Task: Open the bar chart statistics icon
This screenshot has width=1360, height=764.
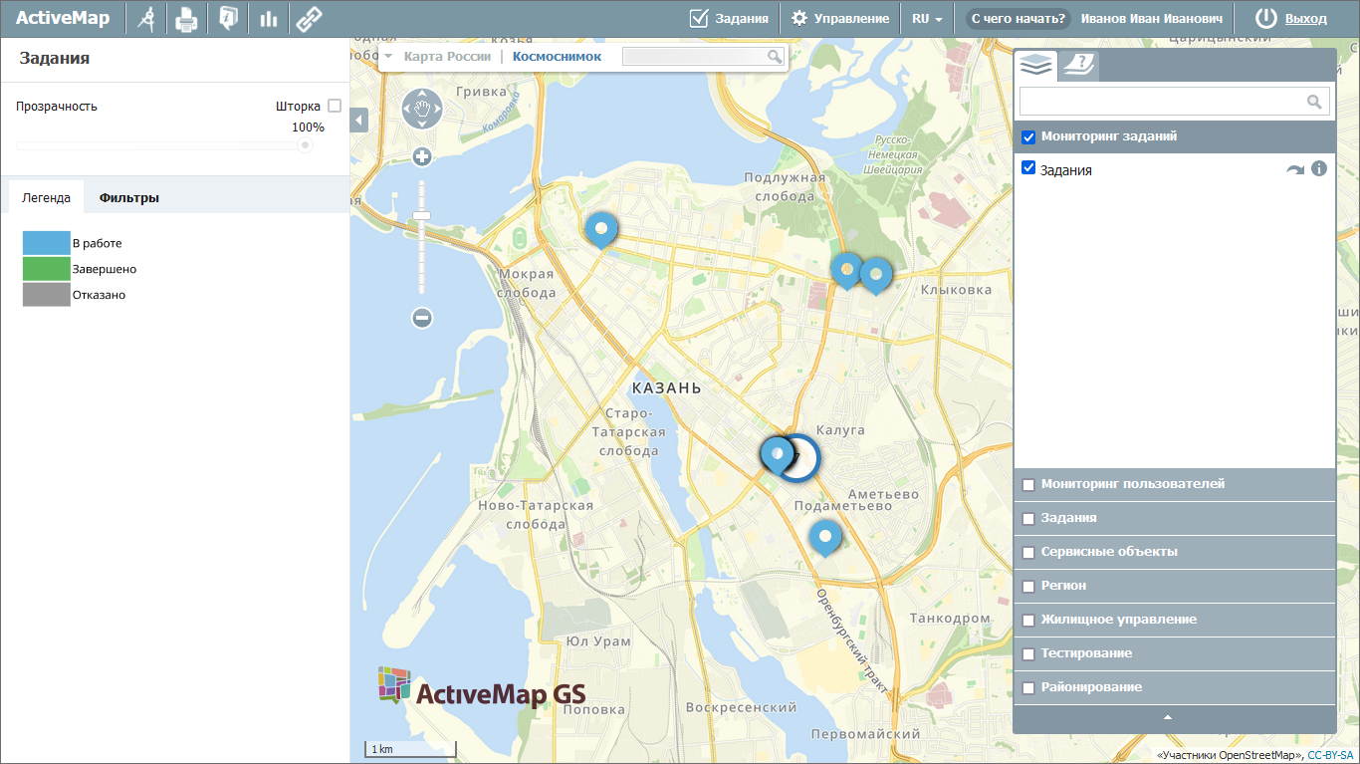Action: click(268, 19)
